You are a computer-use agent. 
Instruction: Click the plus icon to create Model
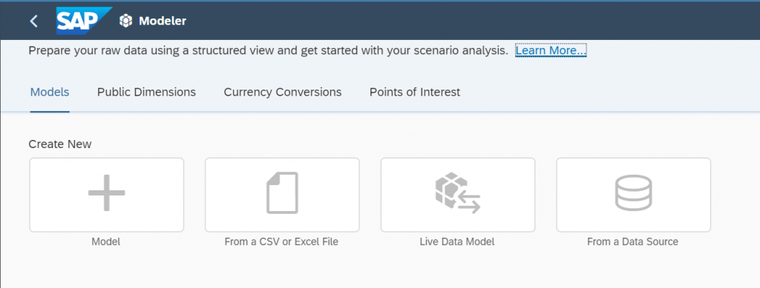(107, 192)
